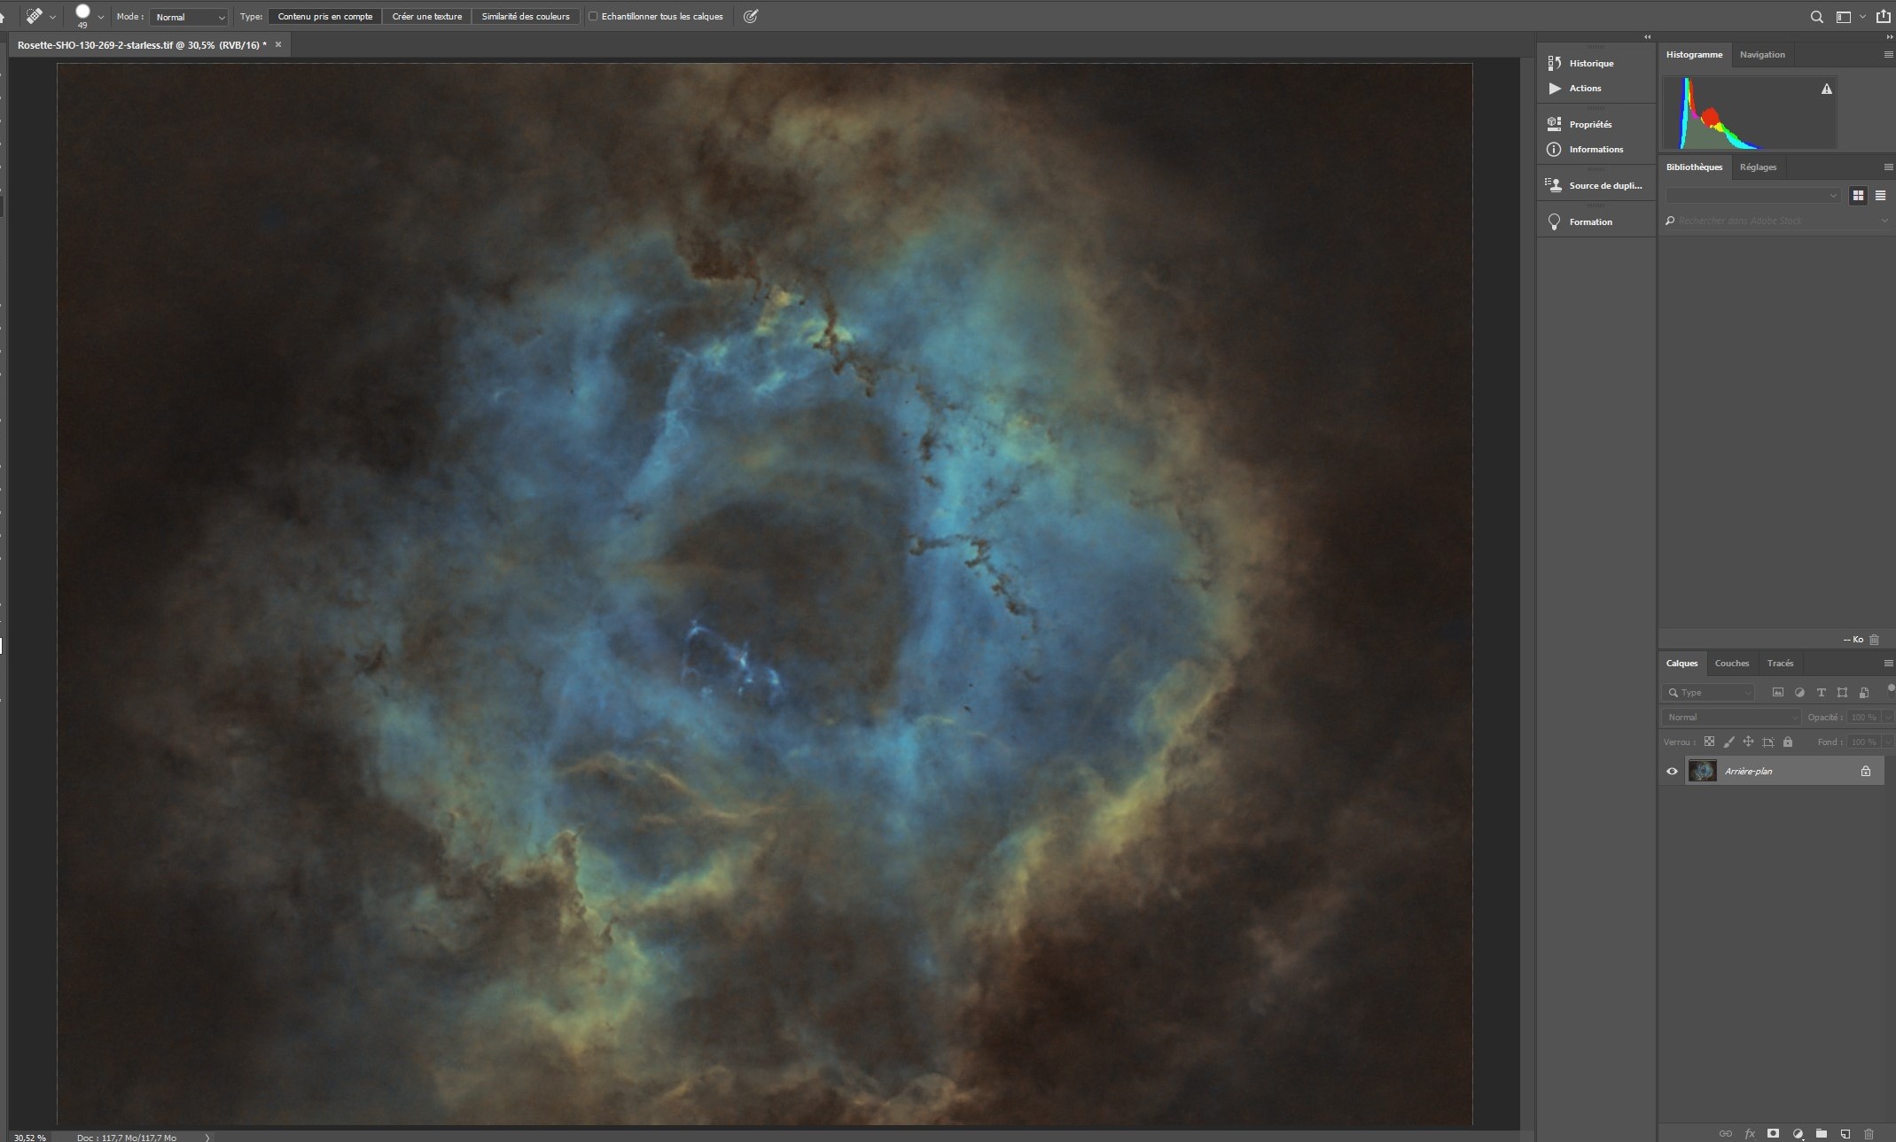Screen dimensions: 1896x1142
Task: Open the Mode dropdown in the options bar
Action: pos(190,17)
